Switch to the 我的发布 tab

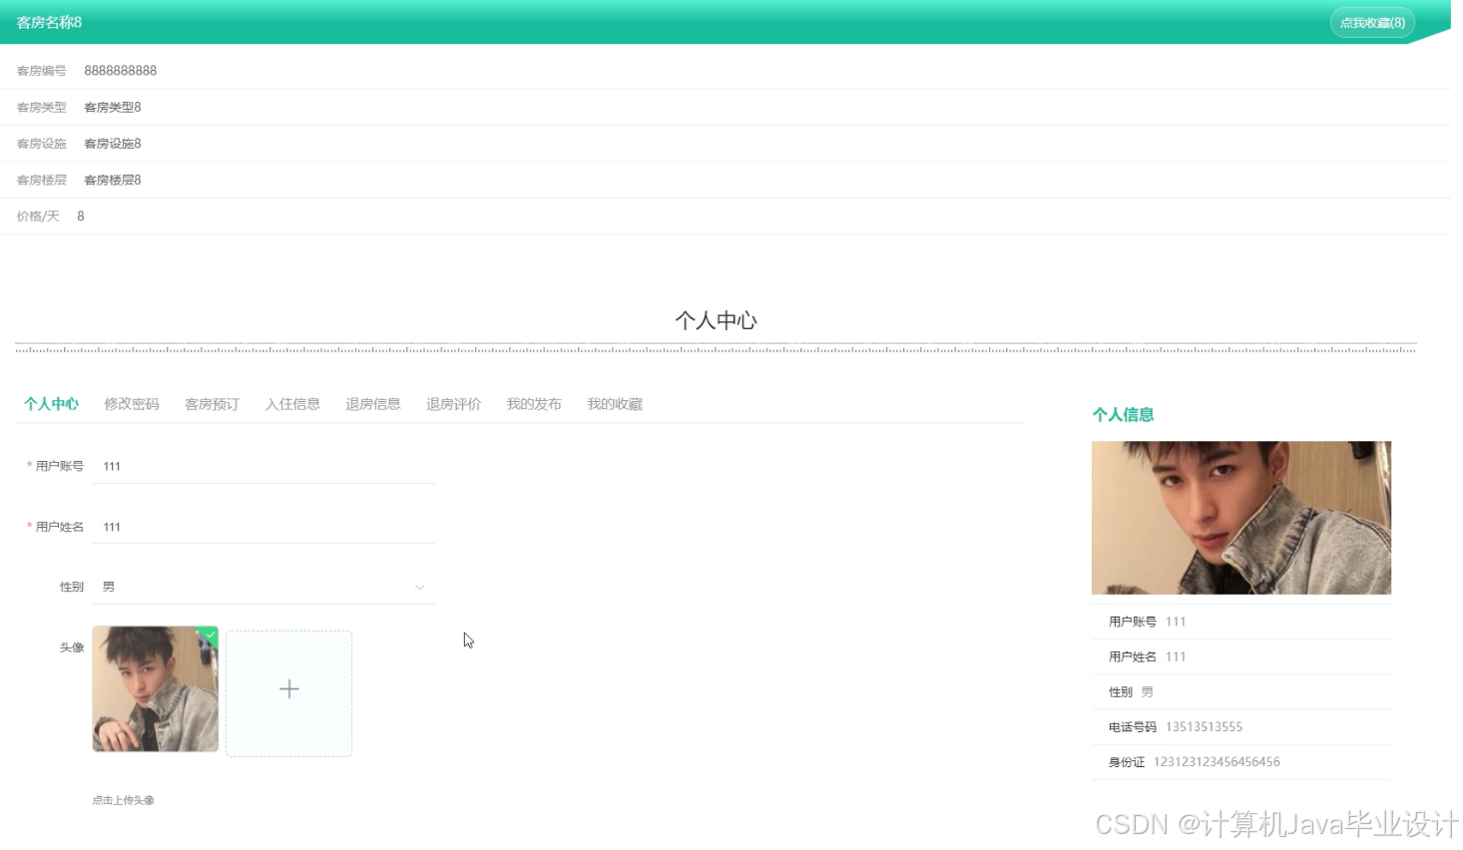pos(534,403)
